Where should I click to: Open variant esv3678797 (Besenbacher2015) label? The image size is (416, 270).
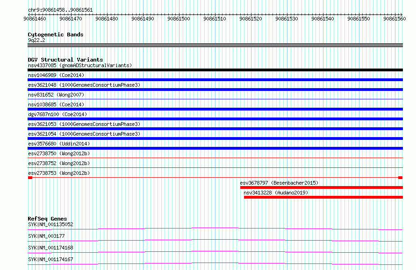(279, 183)
